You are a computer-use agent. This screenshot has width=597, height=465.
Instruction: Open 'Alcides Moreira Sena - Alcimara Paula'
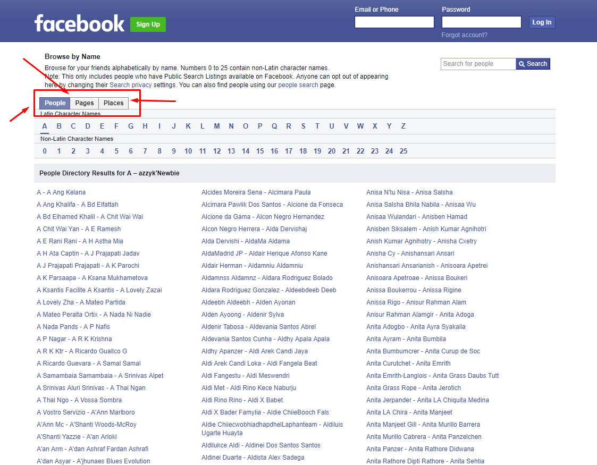click(256, 192)
